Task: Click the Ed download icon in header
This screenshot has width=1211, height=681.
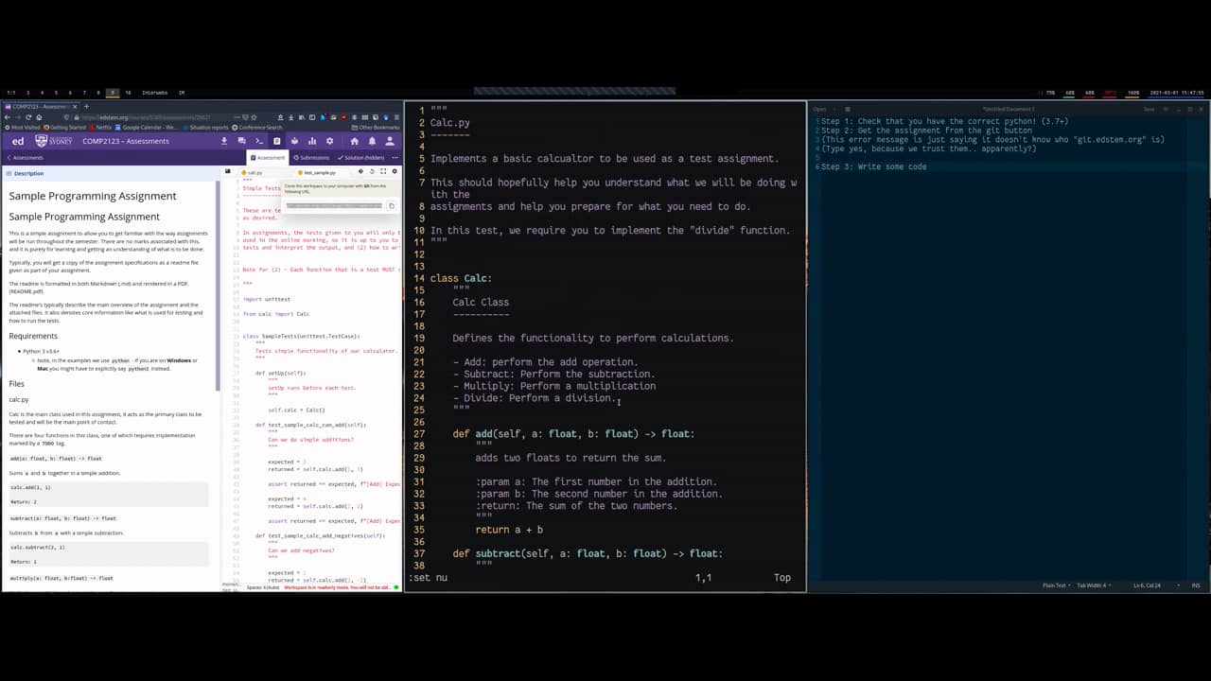Action: pyautogui.click(x=224, y=141)
